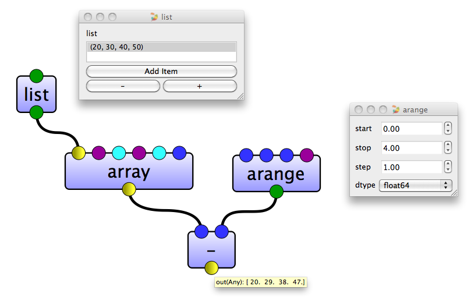
Task: Select the yellow input port on array node
Action: [x=79, y=153]
